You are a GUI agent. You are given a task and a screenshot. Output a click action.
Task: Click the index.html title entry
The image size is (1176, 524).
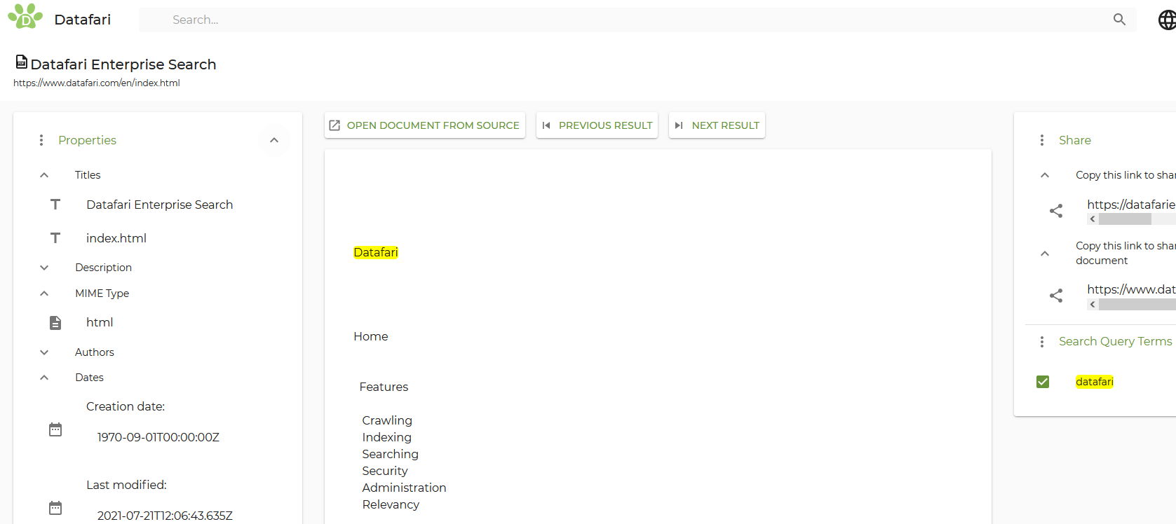click(x=116, y=238)
